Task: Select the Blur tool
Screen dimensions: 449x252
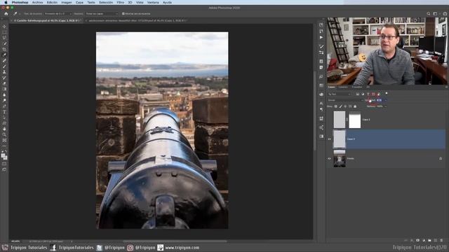Action: pyautogui.click(x=4, y=95)
